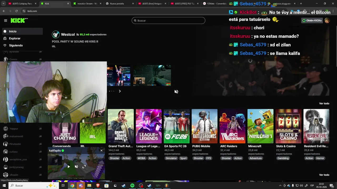The image size is (337, 189).
Task: Toggle mute on the featured stream
Action: 176,92
